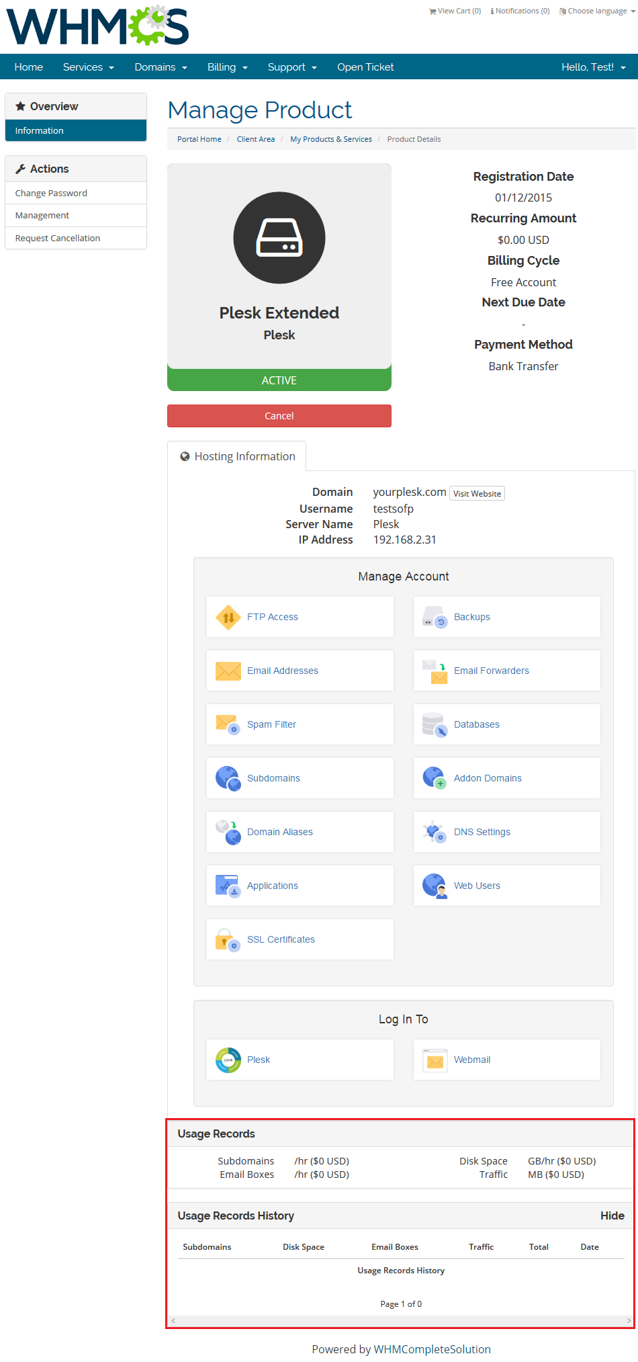The image size is (638, 1362).
Task: Click the Email Boxes column header
Action: click(395, 1246)
